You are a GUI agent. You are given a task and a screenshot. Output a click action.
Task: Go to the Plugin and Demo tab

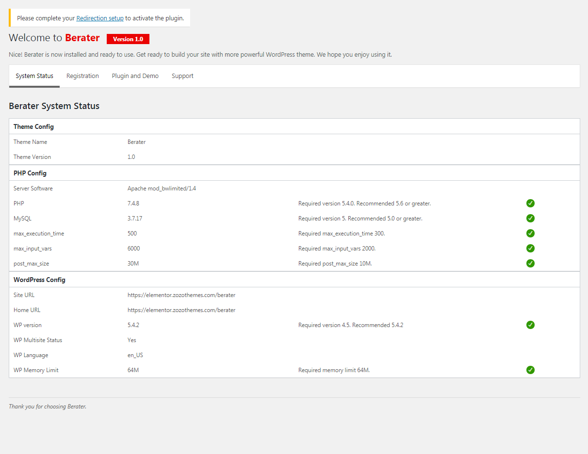click(x=135, y=76)
